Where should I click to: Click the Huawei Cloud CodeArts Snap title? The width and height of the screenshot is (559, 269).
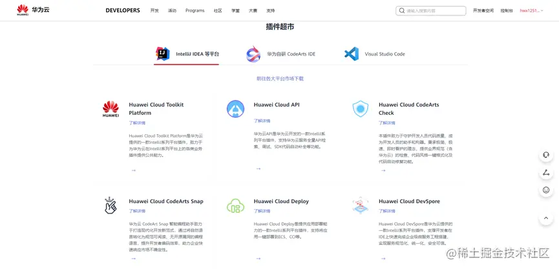166,201
